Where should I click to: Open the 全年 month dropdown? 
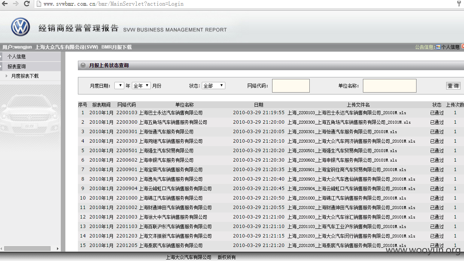click(x=141, y=86)
